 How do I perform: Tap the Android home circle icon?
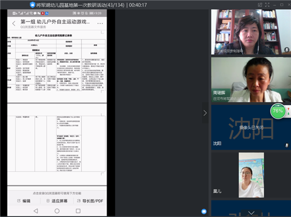[57, 211]
